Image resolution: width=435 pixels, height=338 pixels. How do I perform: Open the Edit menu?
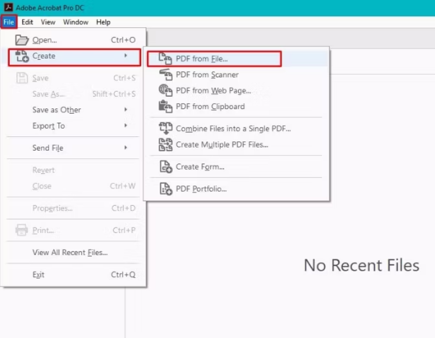[x=27, y=22]
